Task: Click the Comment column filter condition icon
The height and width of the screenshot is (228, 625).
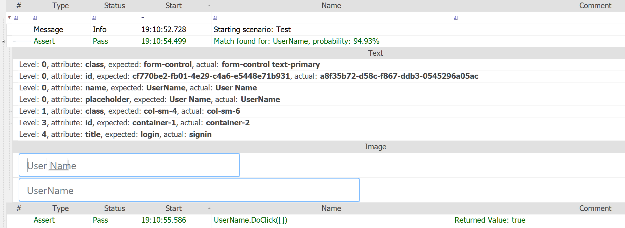Action: (x=456, y=18)
